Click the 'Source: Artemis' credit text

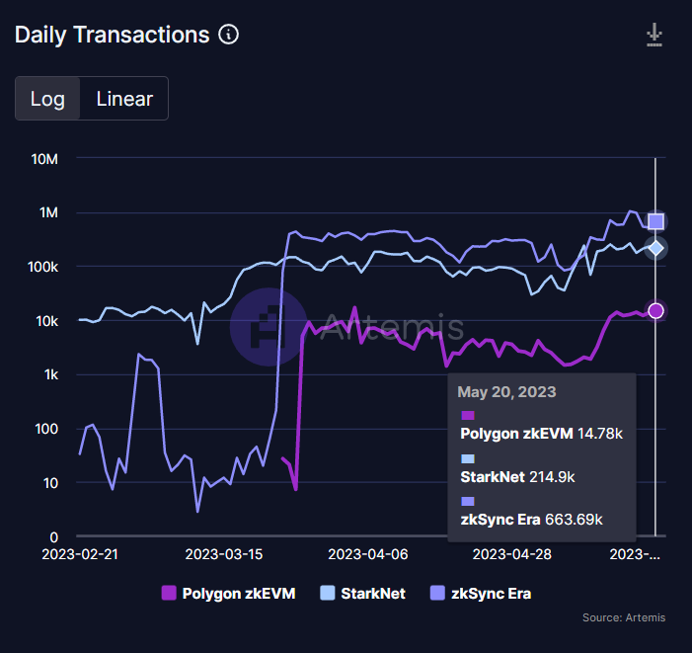[x=624, y=617]
